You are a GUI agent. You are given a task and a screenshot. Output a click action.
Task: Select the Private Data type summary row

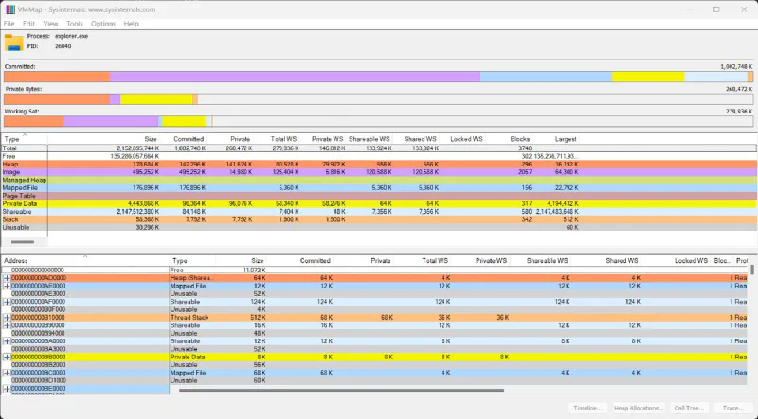click(378, 203)
